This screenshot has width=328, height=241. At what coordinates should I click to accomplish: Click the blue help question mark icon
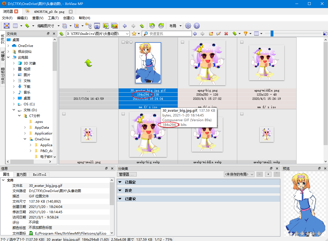[x=197, y=26]
